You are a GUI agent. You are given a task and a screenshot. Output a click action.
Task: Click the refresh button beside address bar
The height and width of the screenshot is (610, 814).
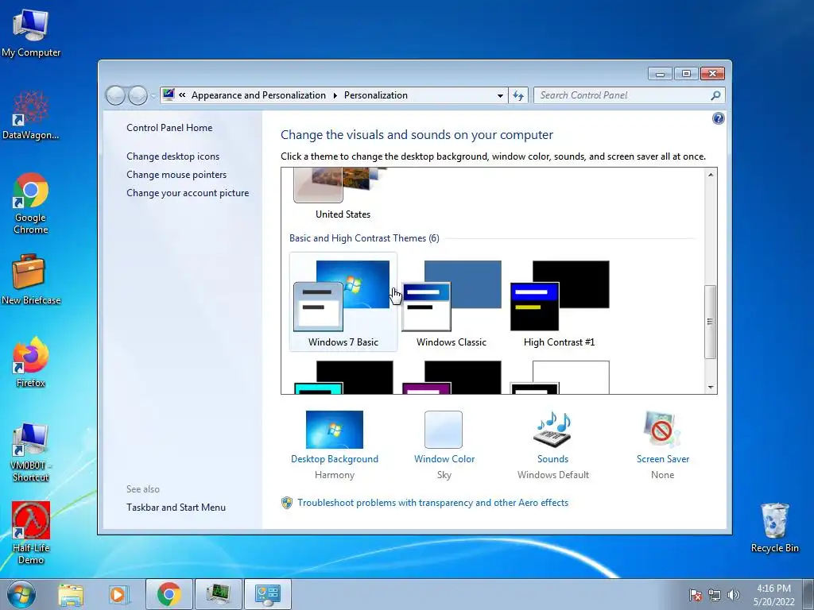518,95
